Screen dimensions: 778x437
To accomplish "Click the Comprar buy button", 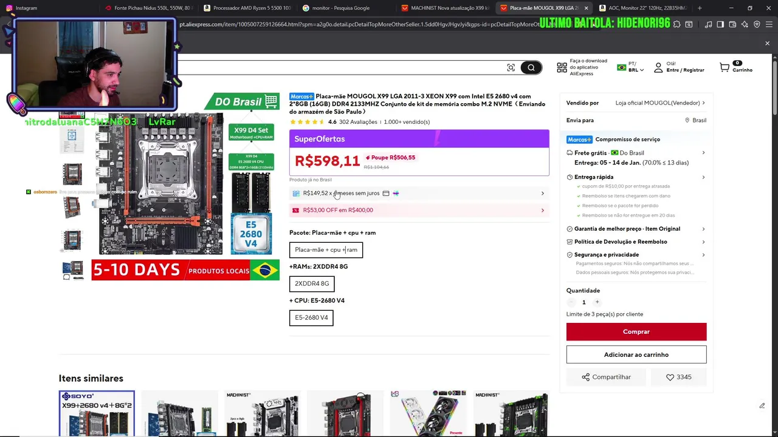I will pyautogui.click(x=636, y=332).
